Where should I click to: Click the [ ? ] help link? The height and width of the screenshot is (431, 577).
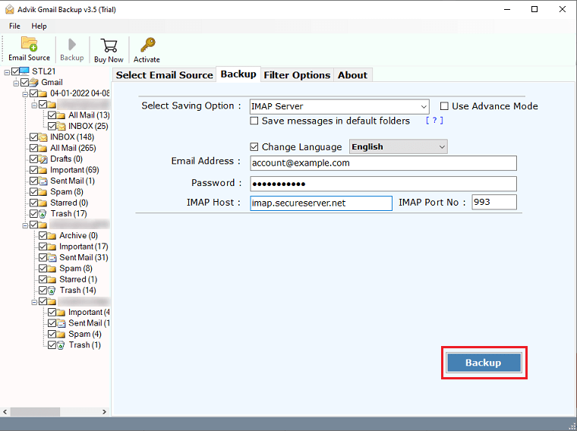pyautogui.click(x=434, y=121)
